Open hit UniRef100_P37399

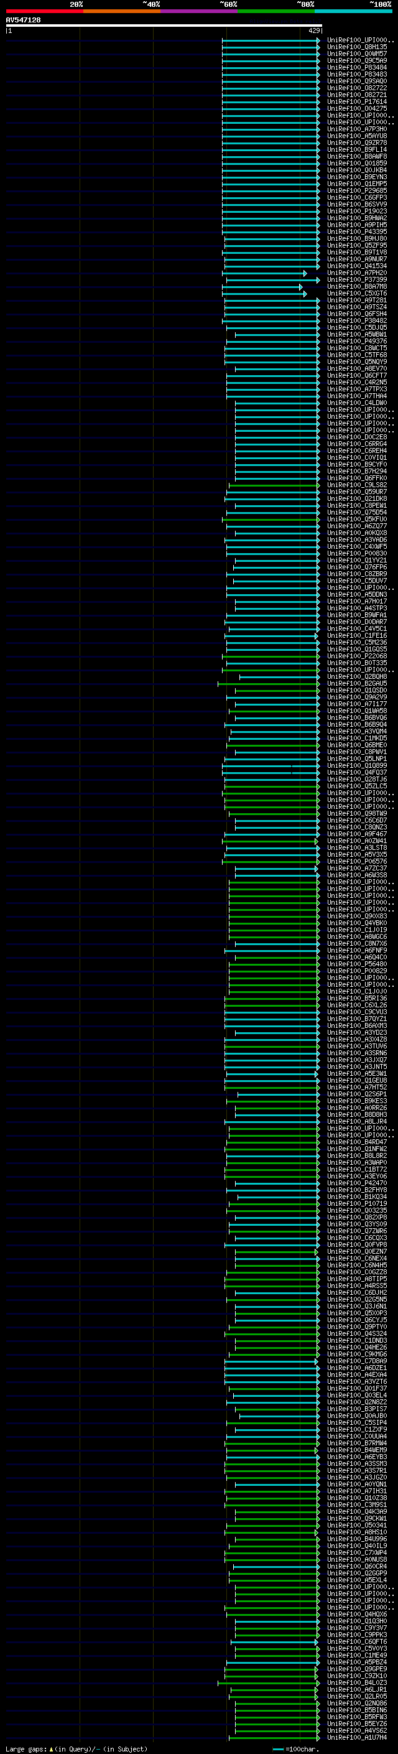[357, 280]
